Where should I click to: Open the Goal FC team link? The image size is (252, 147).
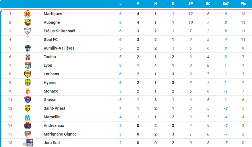pos(50,40)
